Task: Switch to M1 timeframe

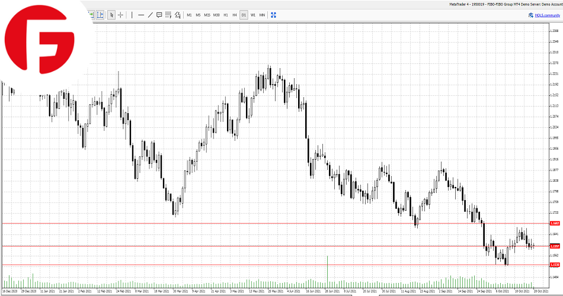Action: point(189,15)
